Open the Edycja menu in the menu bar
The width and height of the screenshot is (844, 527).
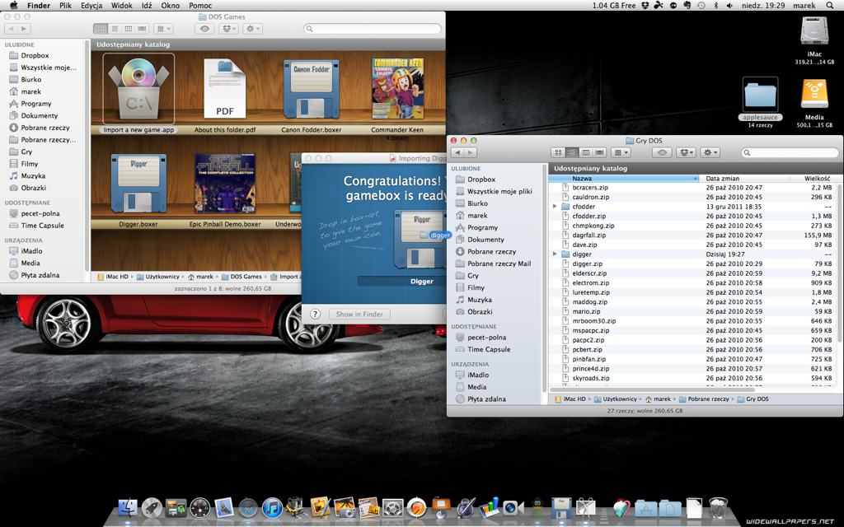coord(91,5)
